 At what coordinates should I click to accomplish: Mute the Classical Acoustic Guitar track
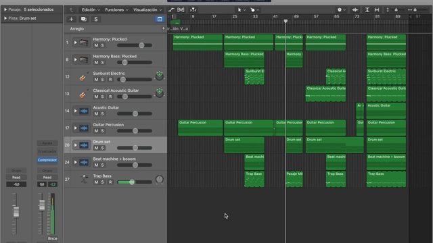click(x=96, y=97)
